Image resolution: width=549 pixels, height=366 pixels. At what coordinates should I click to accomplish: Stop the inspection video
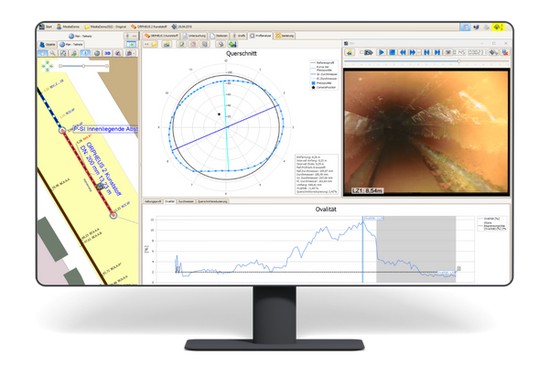(x=393, y=52)
